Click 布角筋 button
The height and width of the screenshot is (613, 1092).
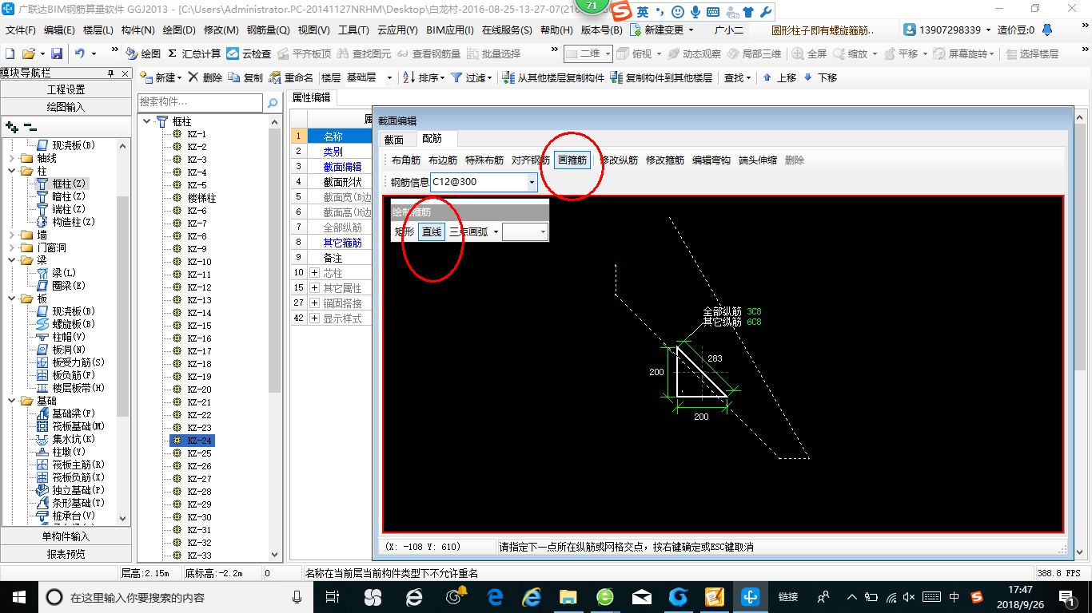click(406, 160)
